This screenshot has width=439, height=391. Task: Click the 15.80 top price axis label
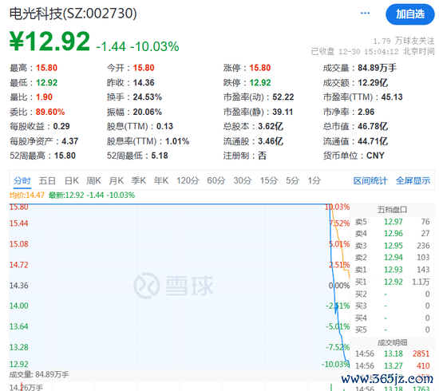[x=19, y=207]
